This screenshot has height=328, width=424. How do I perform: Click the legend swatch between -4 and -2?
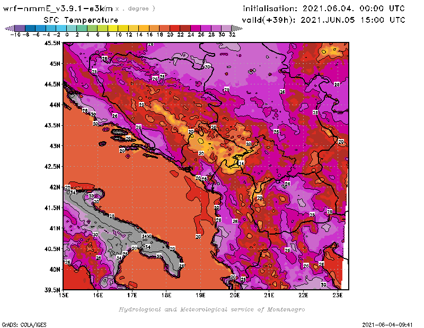(x=50, y=28)
